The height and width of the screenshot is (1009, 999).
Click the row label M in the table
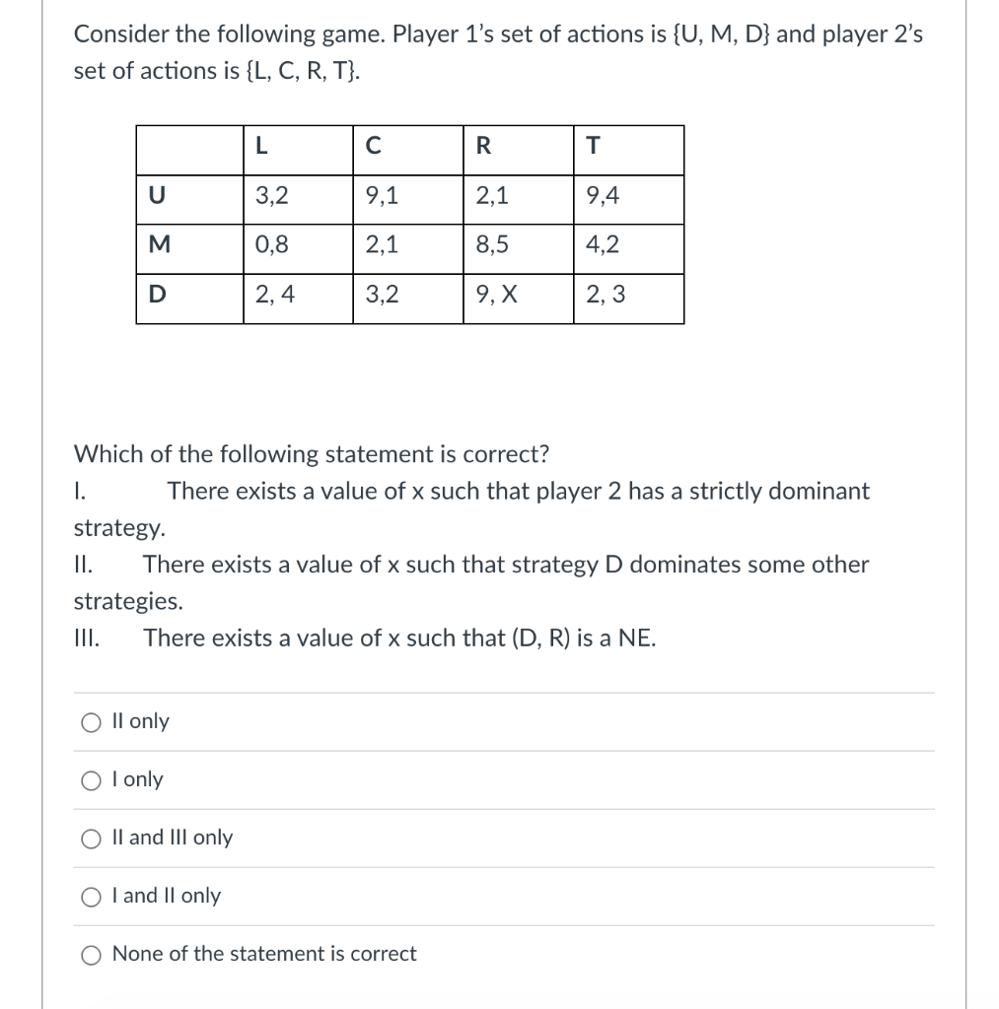161,247
